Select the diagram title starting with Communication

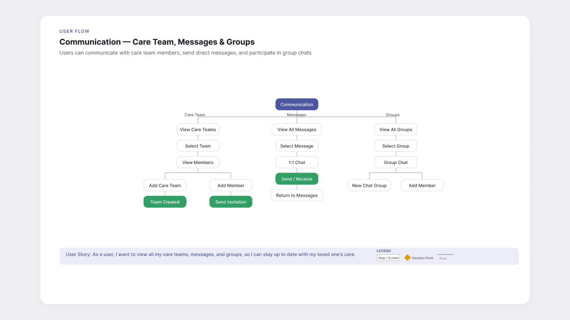click(x=157, y=42)
